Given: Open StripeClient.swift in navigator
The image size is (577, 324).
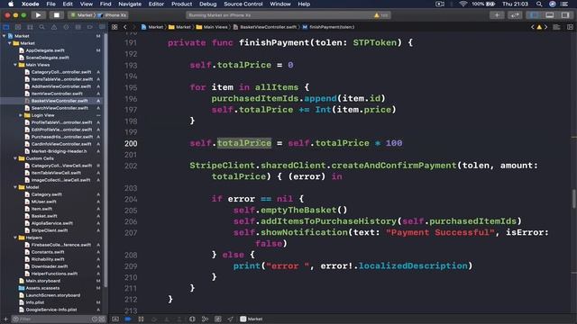Looking at the screenshot, I should 49,230.
